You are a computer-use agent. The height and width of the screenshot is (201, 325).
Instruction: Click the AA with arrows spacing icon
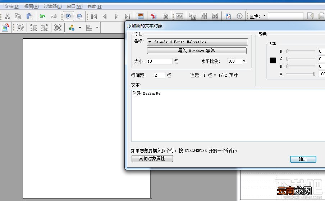215,16
